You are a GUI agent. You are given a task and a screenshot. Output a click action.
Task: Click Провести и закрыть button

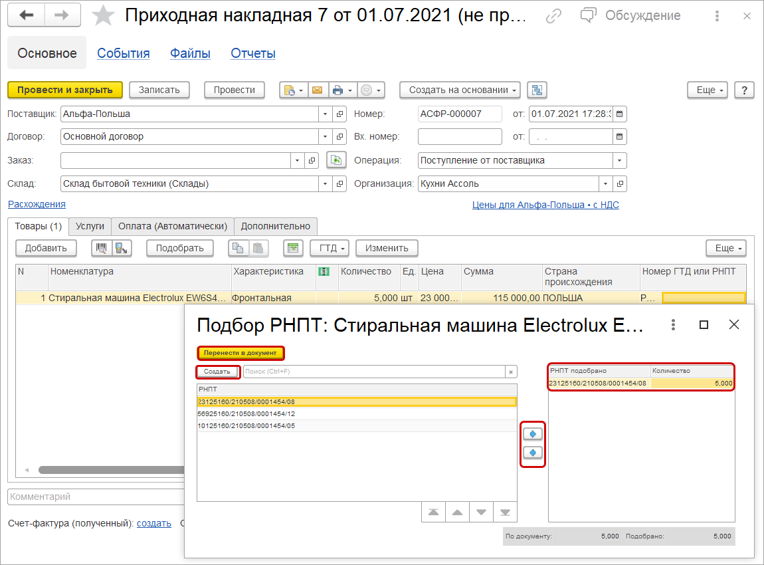[x=65, y=90]
